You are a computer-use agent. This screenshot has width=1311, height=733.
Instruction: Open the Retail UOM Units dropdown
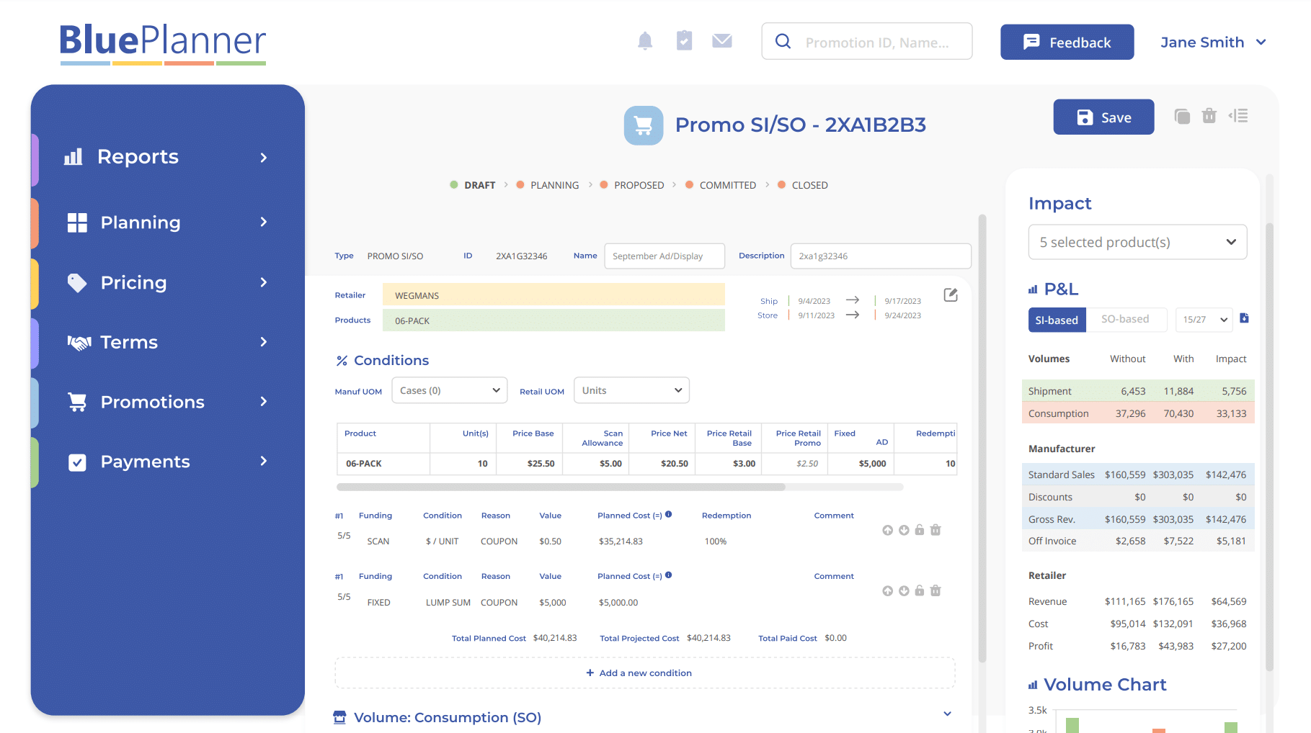[x=631, y=390]
